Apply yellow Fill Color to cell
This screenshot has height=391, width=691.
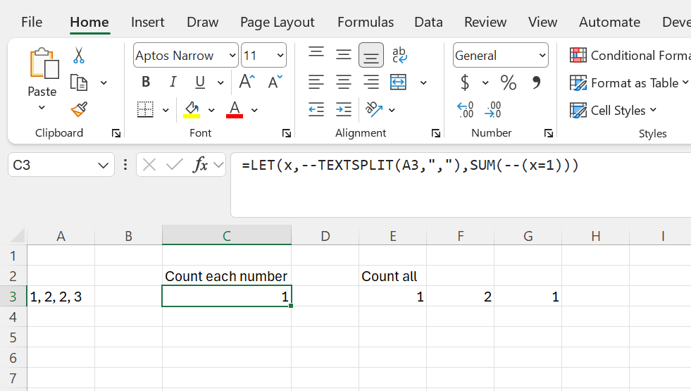coord(192,109)
